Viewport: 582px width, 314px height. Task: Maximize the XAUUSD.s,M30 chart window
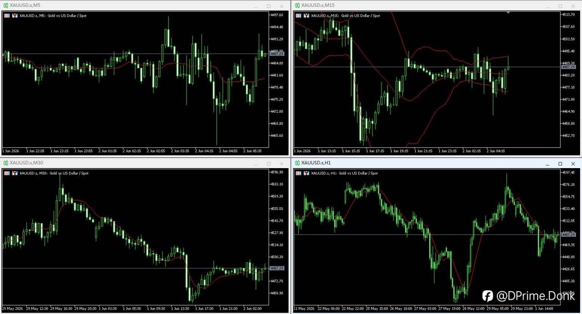coord(269,163)
